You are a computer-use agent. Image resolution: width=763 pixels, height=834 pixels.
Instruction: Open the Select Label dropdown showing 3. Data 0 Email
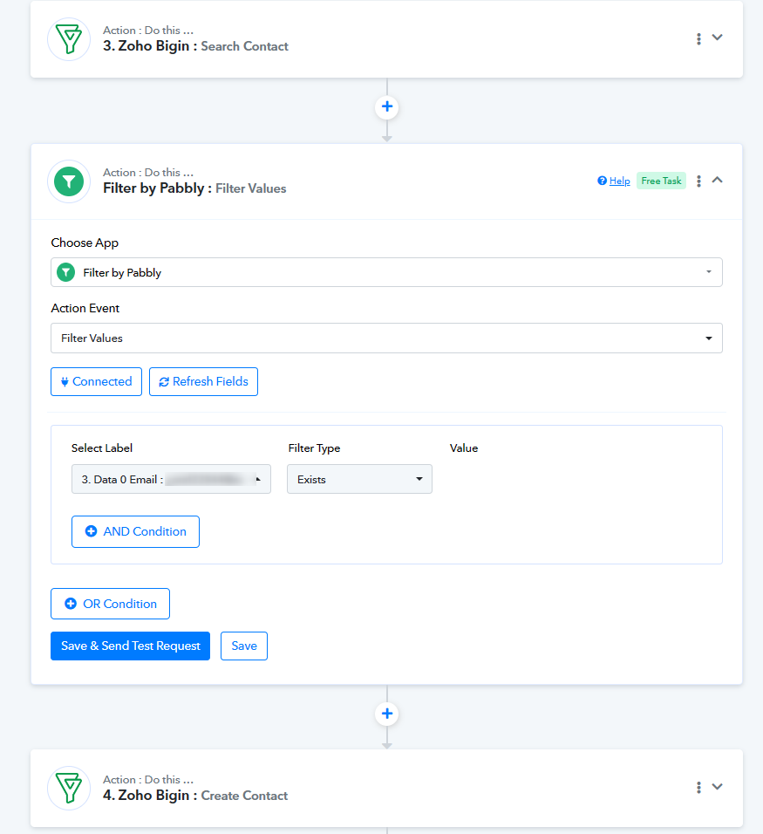pos(171,479)
